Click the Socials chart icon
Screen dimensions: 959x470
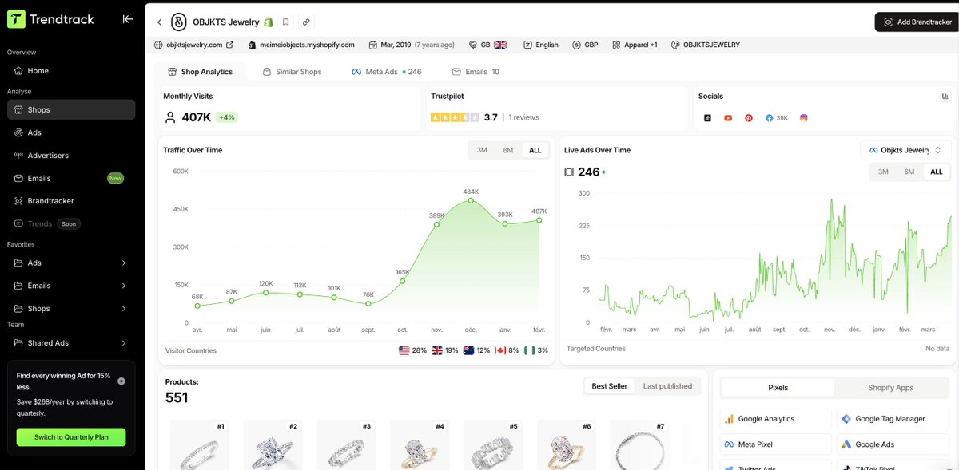[x=945, y=97]
